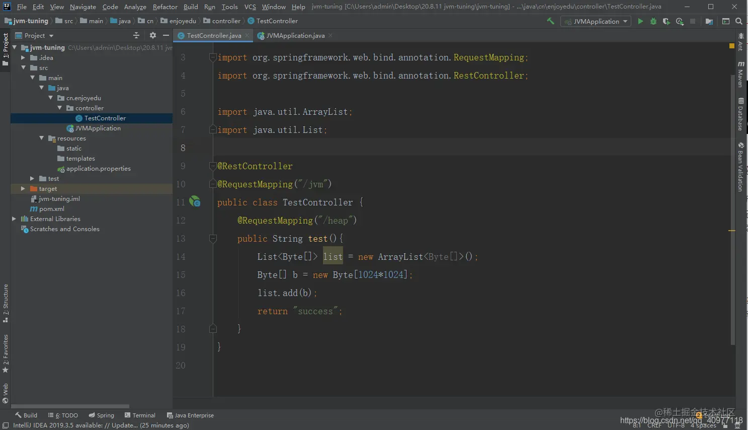Open Run Anything terminal icon
Viewport: 748px width, 430px height.
tap(725, 21)
